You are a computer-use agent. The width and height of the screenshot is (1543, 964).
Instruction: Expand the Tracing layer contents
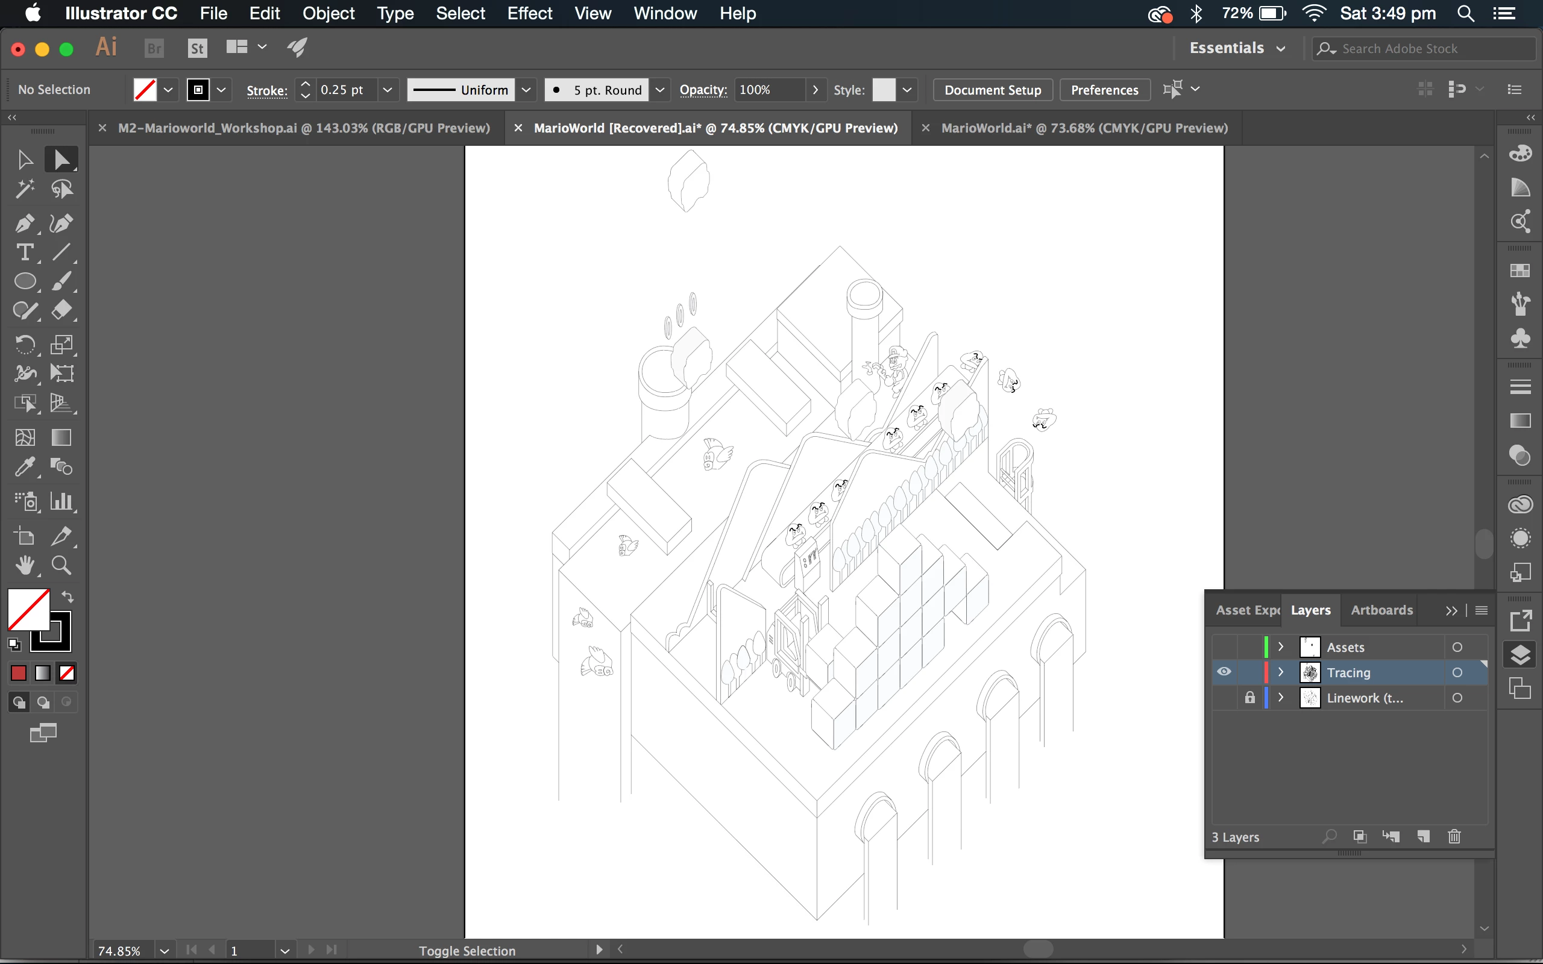[1281, 672]
